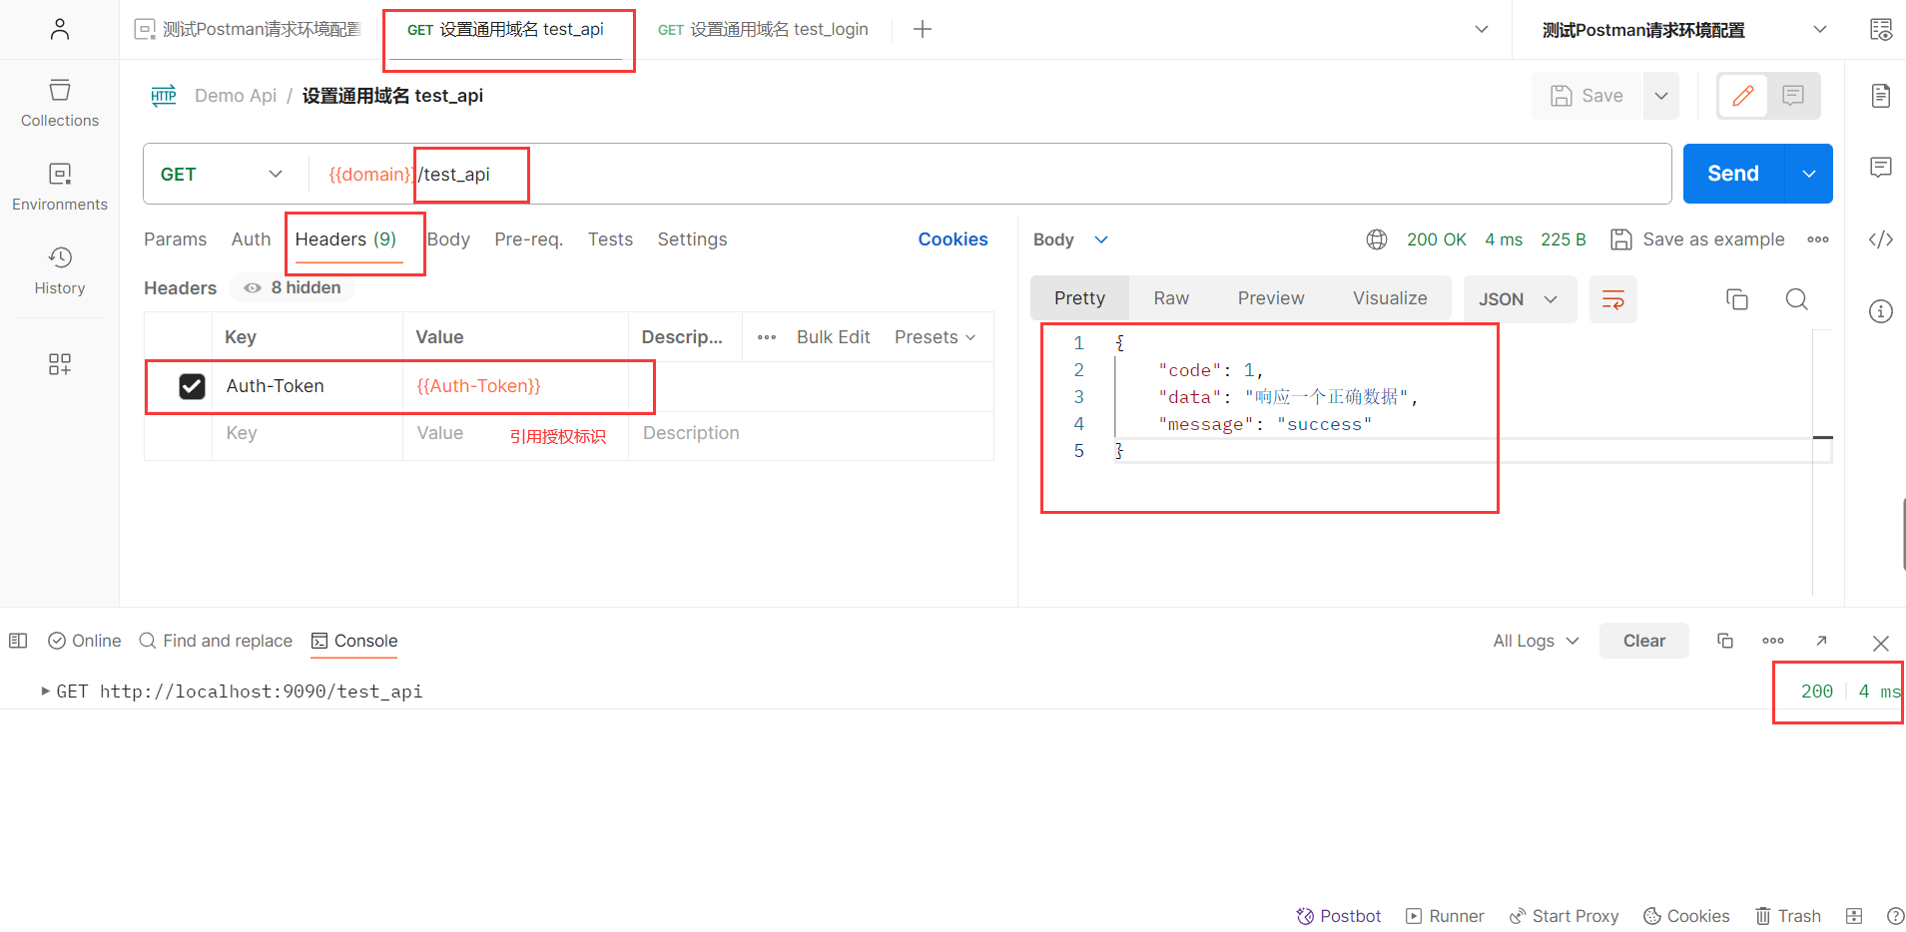This screenshot has width=1906, height=932.
Task: Switch to the Auth tab
Action: tap(251, 239)
